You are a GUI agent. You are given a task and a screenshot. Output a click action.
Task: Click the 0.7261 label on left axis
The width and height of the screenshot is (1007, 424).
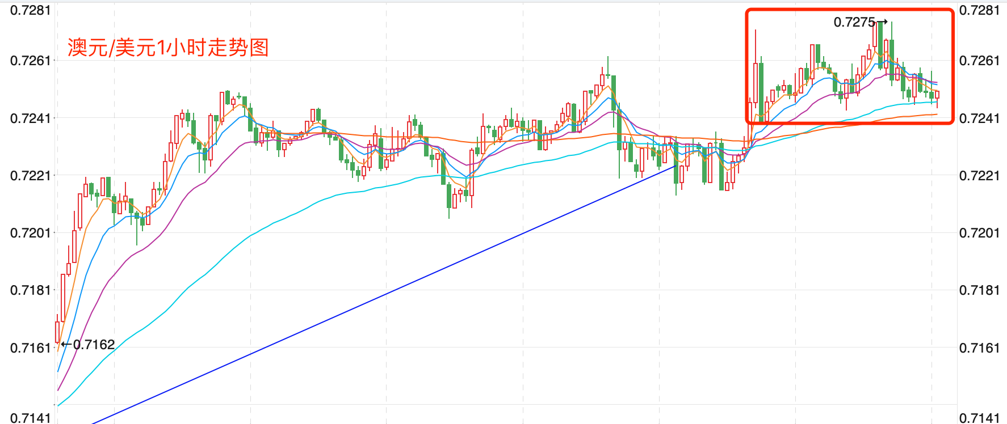click(x=31, y=61)
